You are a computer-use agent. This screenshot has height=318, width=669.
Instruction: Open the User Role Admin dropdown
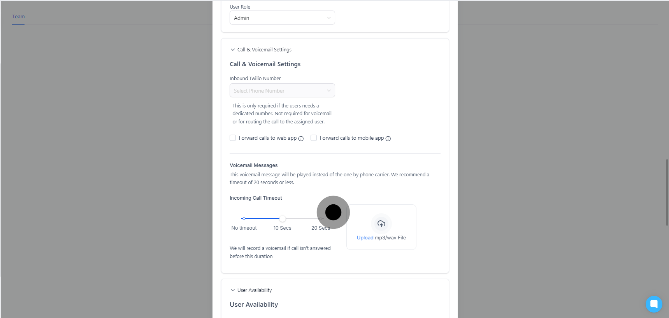tap(282, 18)
